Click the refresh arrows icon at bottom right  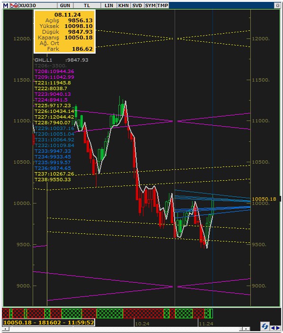point(265,326)
